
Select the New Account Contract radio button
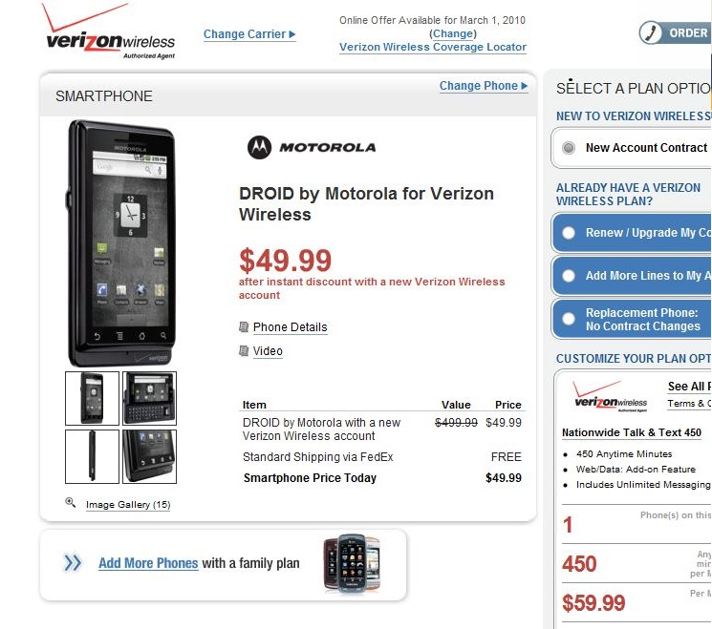pyautogui.click(x=569, y=148)
